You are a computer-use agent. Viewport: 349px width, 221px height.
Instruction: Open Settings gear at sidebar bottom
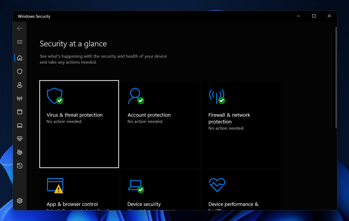(20, 201)
